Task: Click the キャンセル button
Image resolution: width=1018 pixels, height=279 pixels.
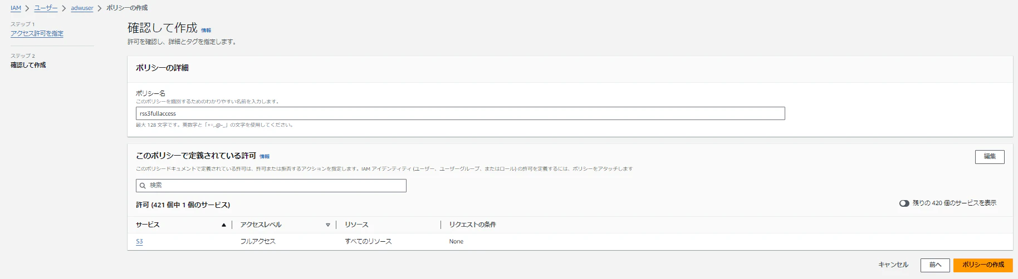Action: click(893, 265)
